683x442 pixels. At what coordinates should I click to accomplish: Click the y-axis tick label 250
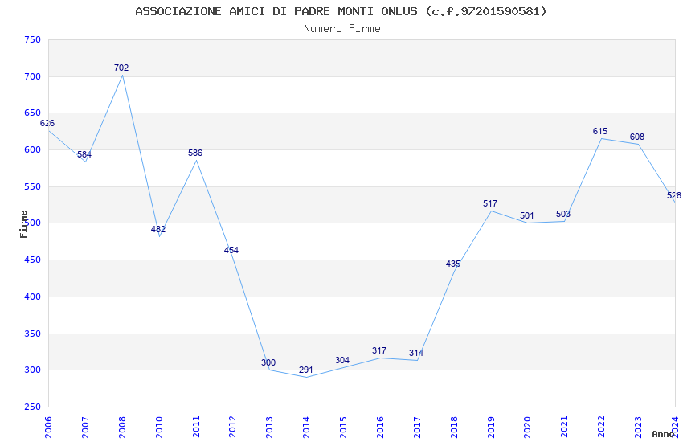33,407
